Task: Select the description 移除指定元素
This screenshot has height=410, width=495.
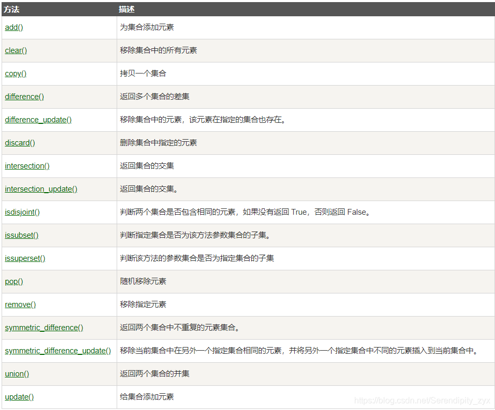Action: (143, 304)
